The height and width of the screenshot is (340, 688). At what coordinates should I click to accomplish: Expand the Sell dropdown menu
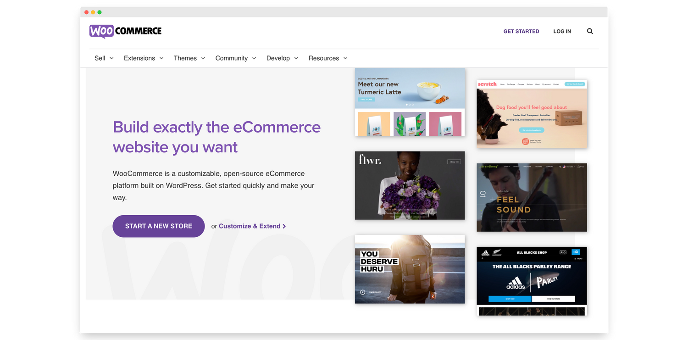coord(104,58)
